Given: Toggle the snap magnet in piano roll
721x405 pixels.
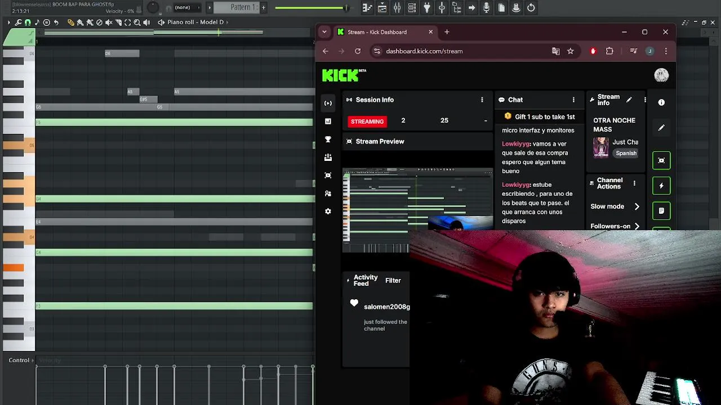Looking at the screenshot, I should tap(27, 22).
